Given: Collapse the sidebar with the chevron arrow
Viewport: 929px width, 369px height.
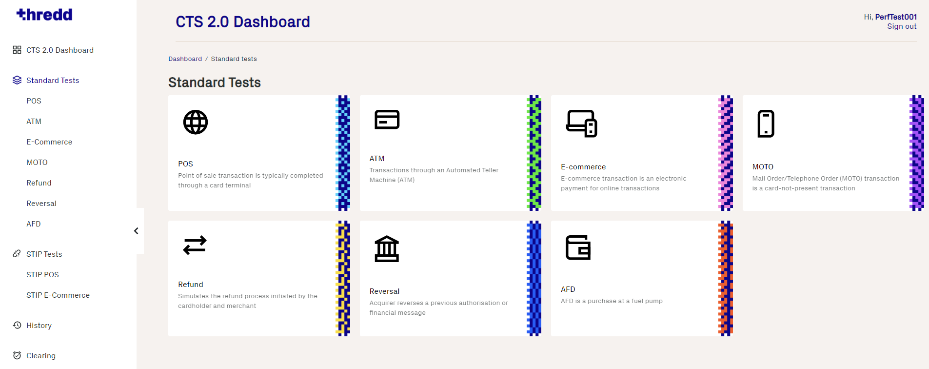Looking at the screenshot, I should 136,231.
